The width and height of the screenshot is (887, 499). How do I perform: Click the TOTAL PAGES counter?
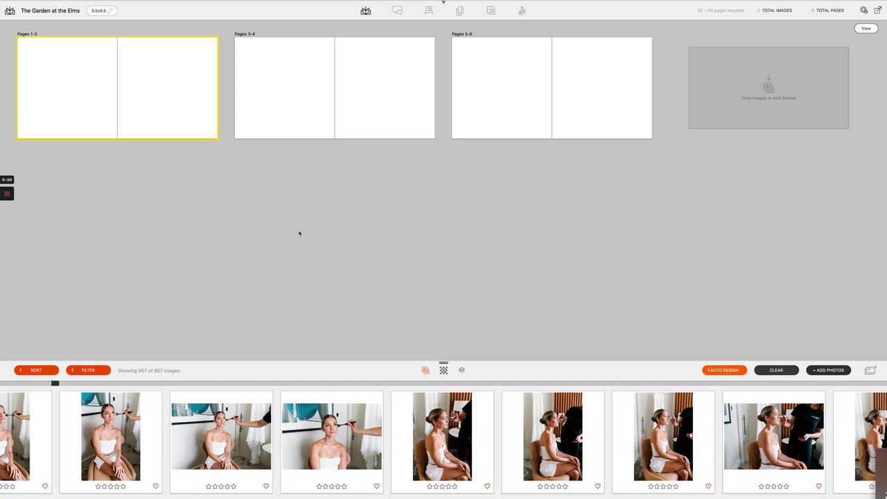click(x=827, y=10)
